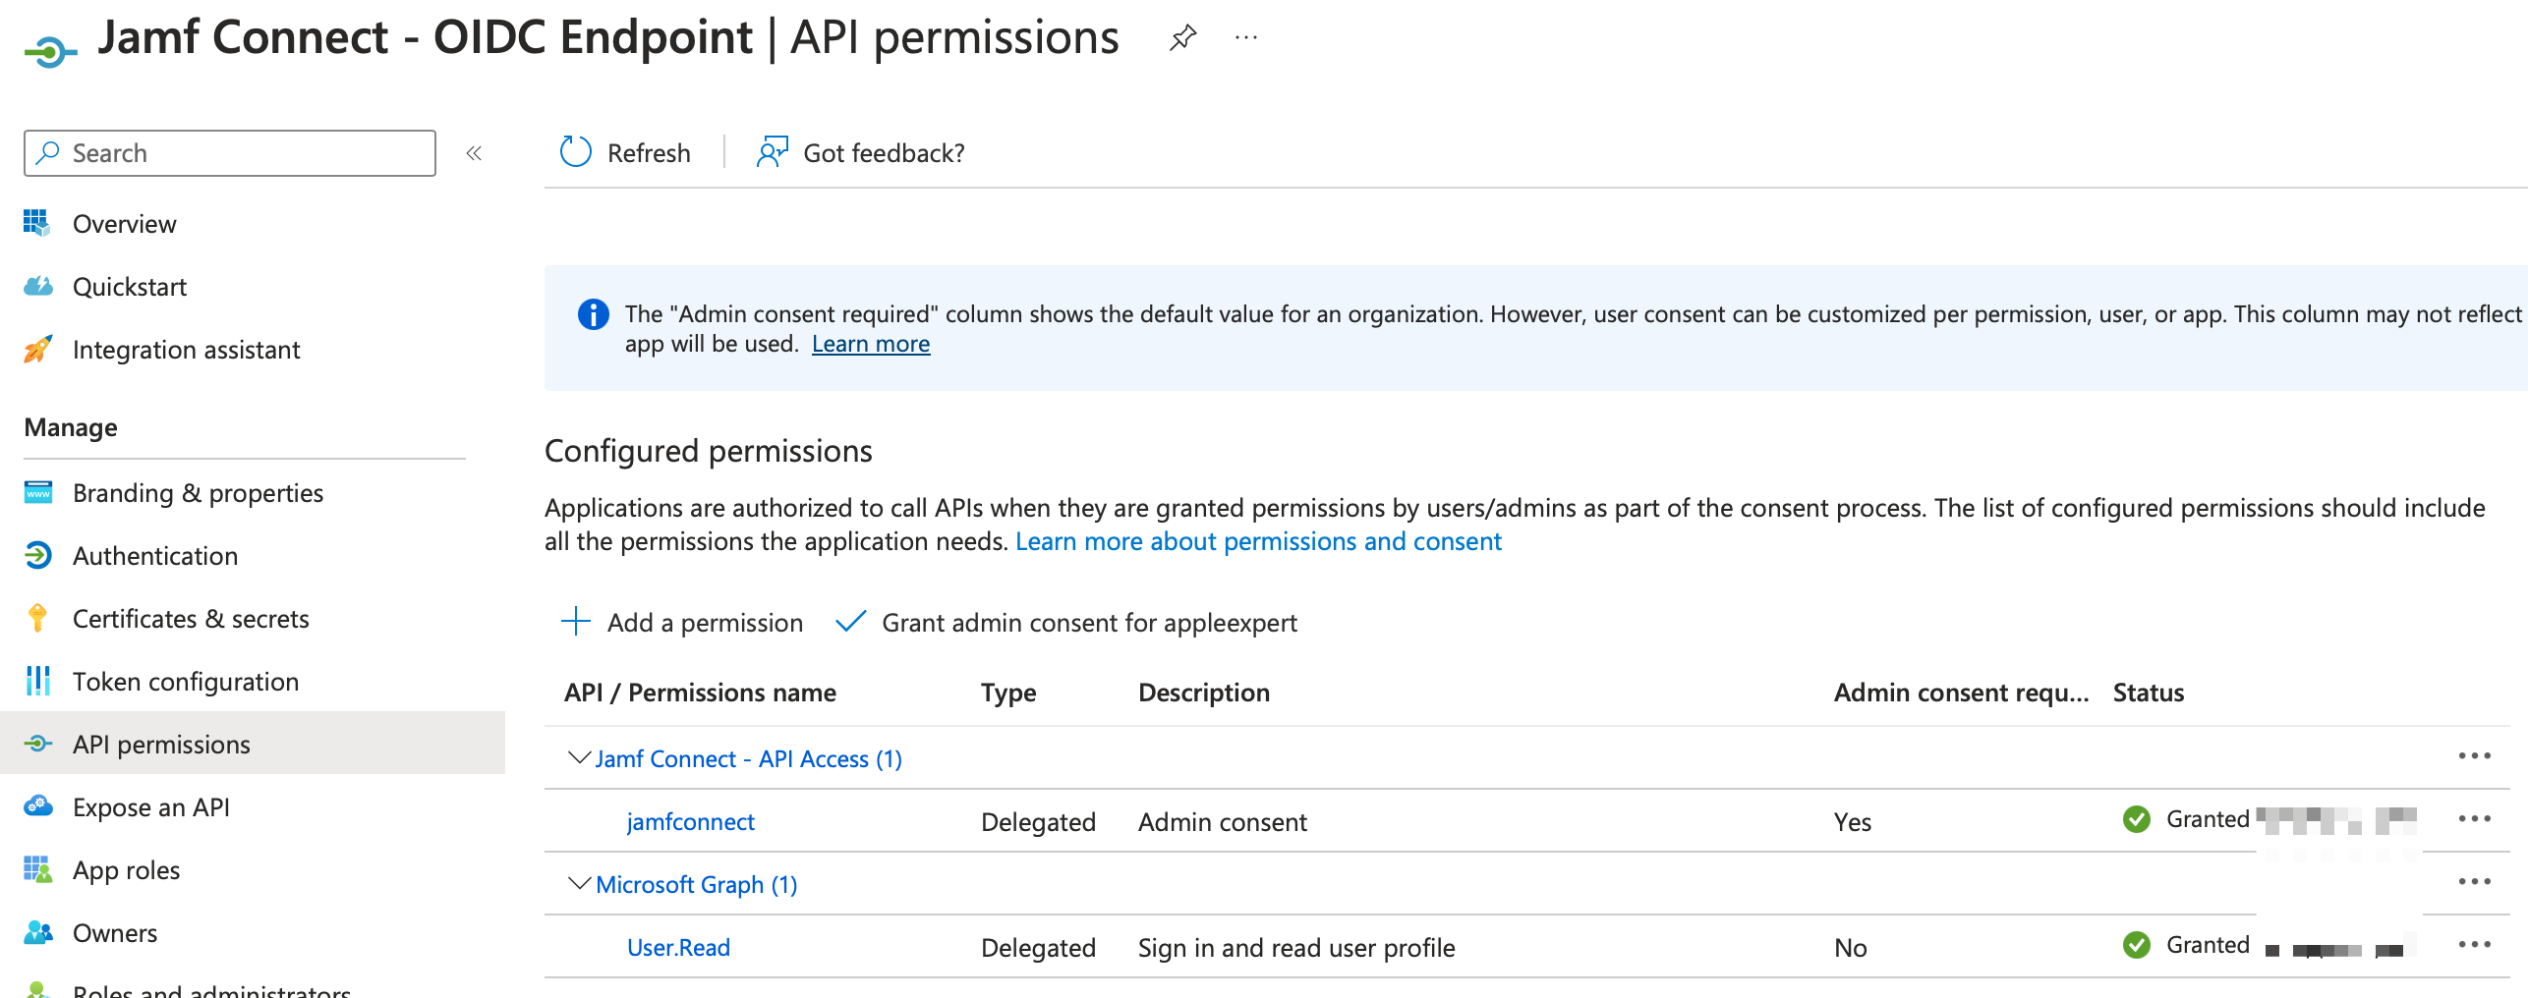Follow Learn more about permissions and consent
This screenshot has width=2528, height=998.
1258,541
